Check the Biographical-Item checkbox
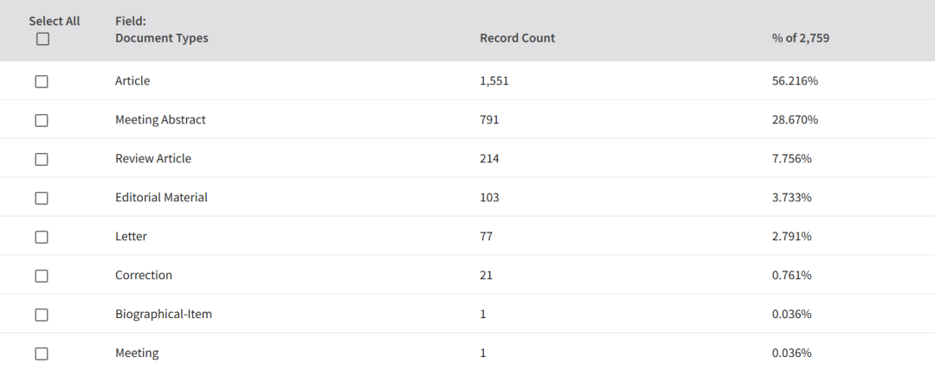Screen dimensions: 935x370 [x=42, y=315]
